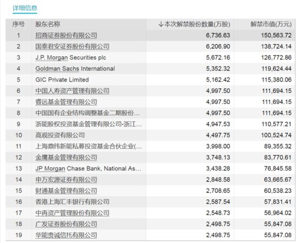Click the 序号 column header

[x=18, y=24]
